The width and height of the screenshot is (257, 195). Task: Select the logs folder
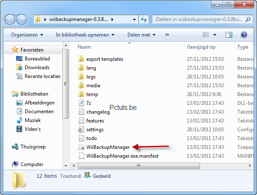pyautogui.click(x=91, y=77)
